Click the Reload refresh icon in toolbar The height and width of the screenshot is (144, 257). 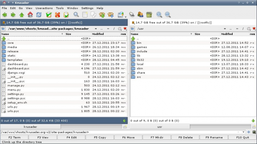click(39, 15)
